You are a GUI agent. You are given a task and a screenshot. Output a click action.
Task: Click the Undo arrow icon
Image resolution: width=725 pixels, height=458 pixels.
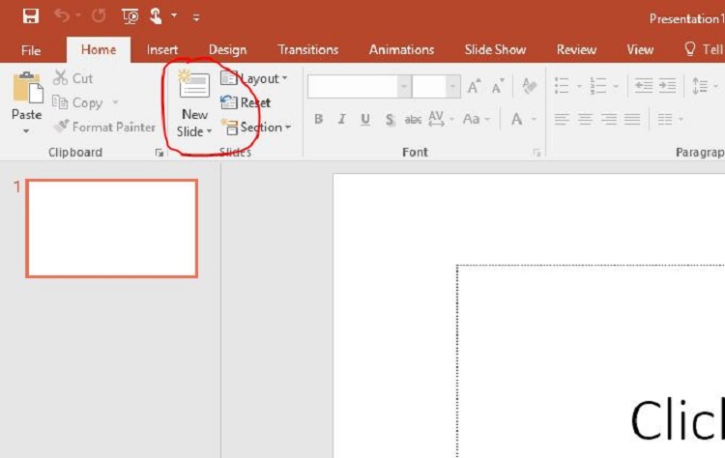[x=62, y=16]
